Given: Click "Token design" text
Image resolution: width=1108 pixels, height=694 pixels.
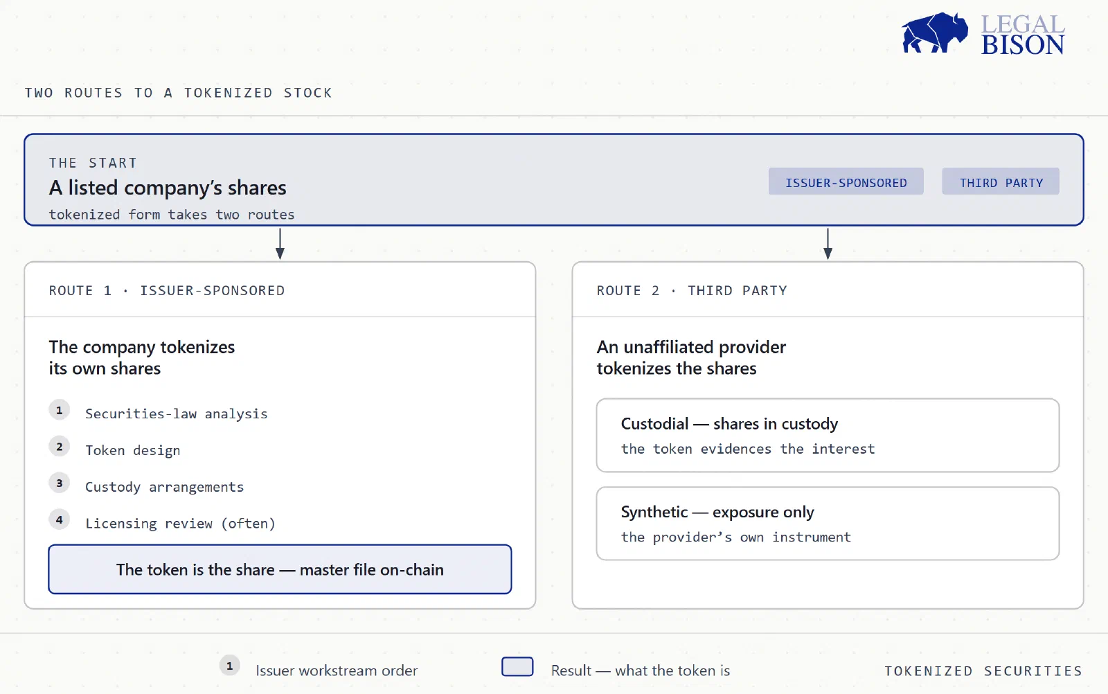Looking at the screenshot, I should coord(132,450).
